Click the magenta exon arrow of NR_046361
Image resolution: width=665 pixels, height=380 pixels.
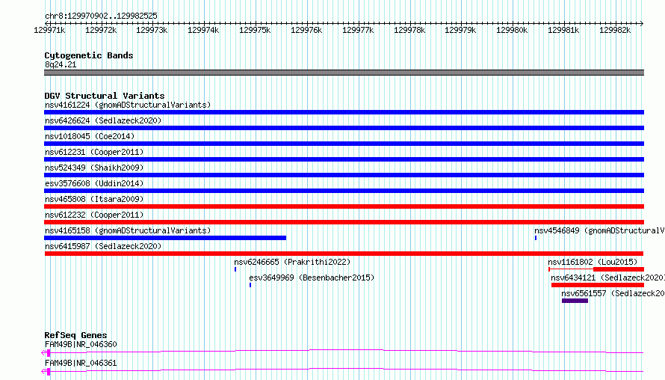tap(46, 372)
